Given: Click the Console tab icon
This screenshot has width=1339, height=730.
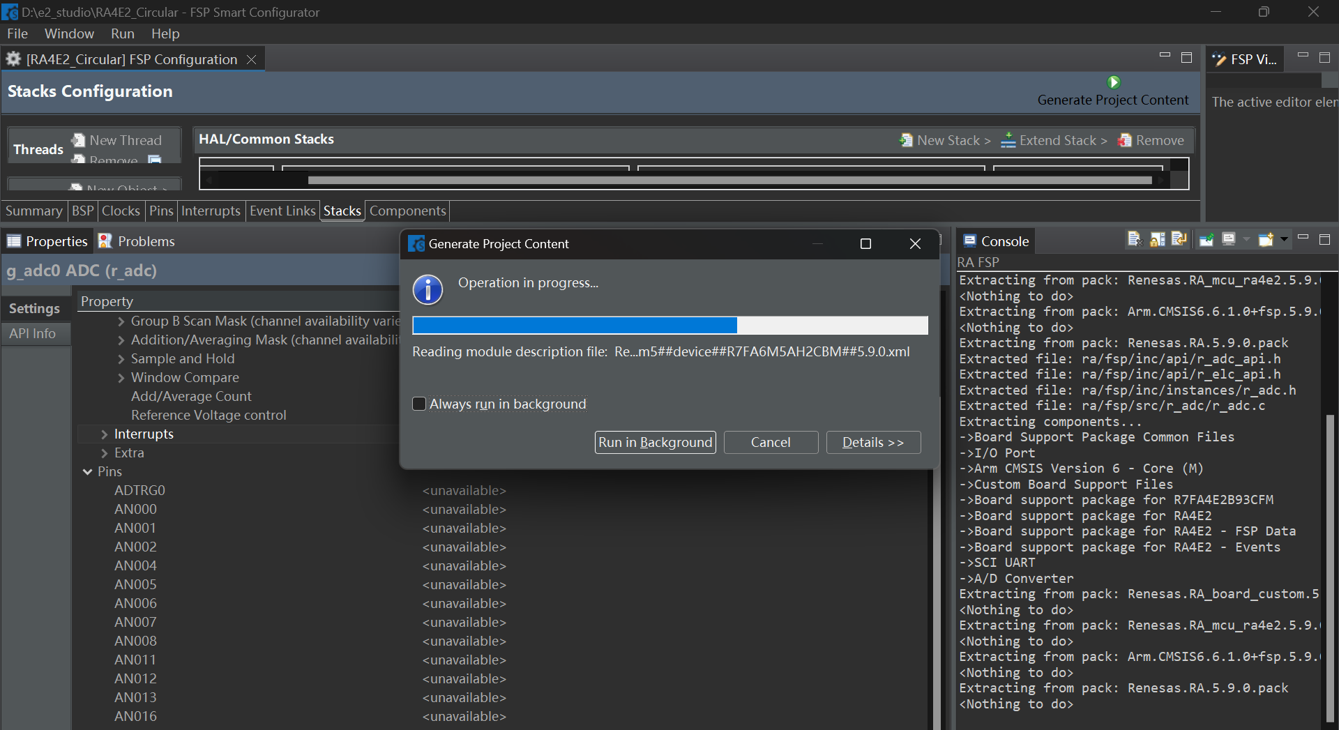Looking at the screenshot, I should coord(969,241).
